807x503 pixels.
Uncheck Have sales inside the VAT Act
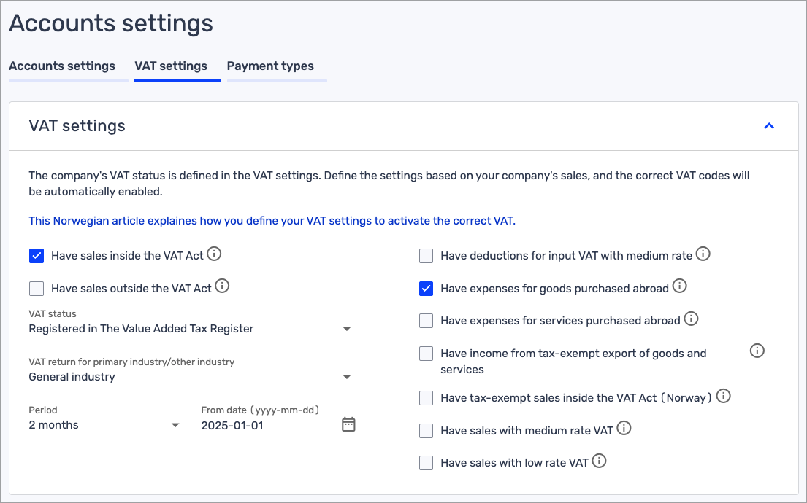click(x=37, y=256)
